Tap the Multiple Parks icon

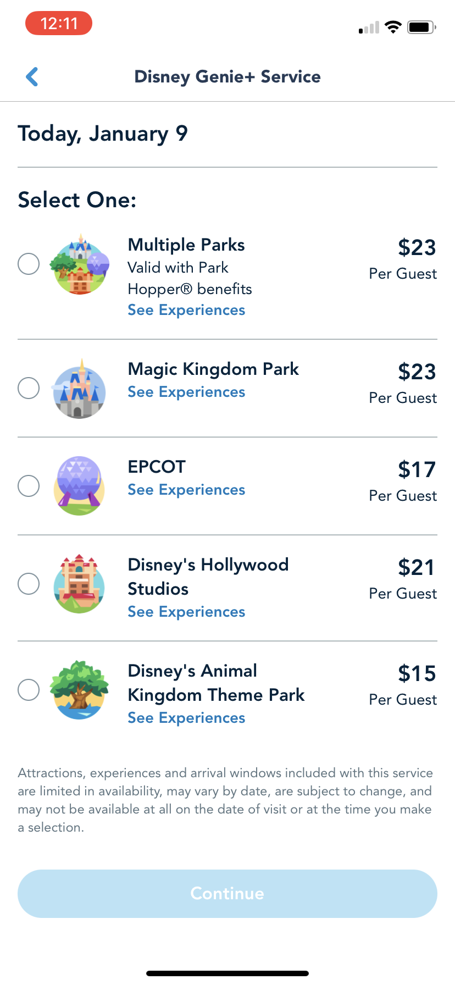(x=80, y=264)
